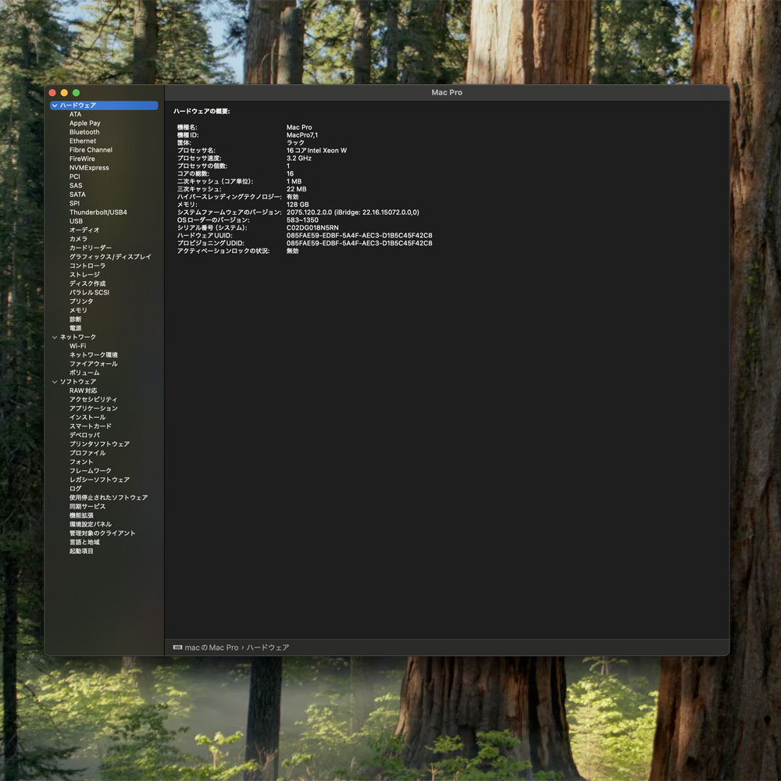Select Fibre Channel entry
This screenshot has width=781, height=781.
[91, 150]
